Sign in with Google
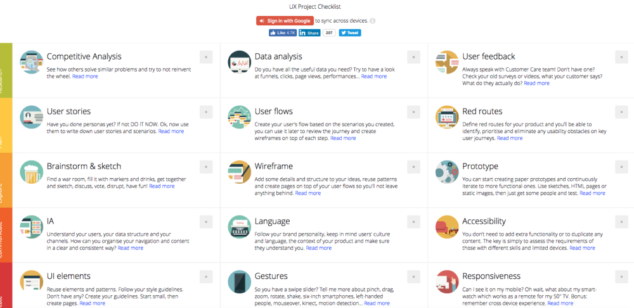This screenshot has width=634, height=308. click(x=285, y=21)
